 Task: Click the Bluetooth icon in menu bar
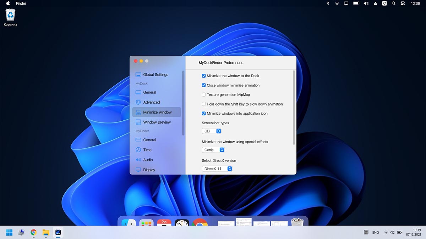[328, 4]
